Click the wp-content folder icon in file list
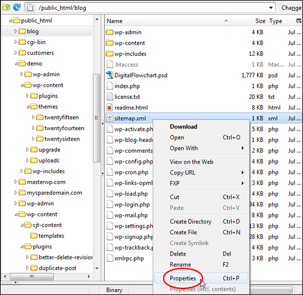303x295 pixels. (x=110, y=43)
